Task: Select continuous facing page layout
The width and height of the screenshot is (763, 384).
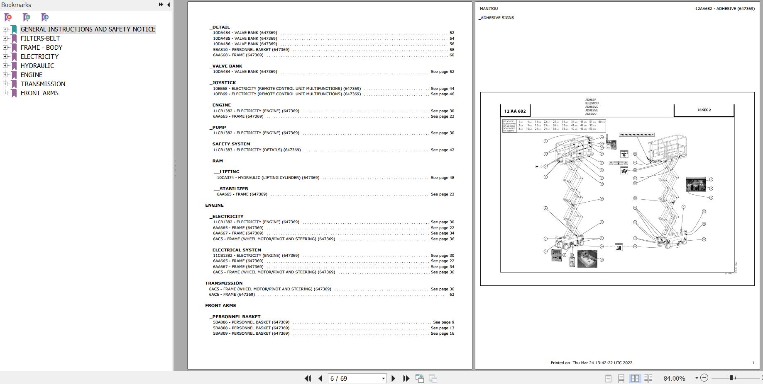Action: point(649,378)
